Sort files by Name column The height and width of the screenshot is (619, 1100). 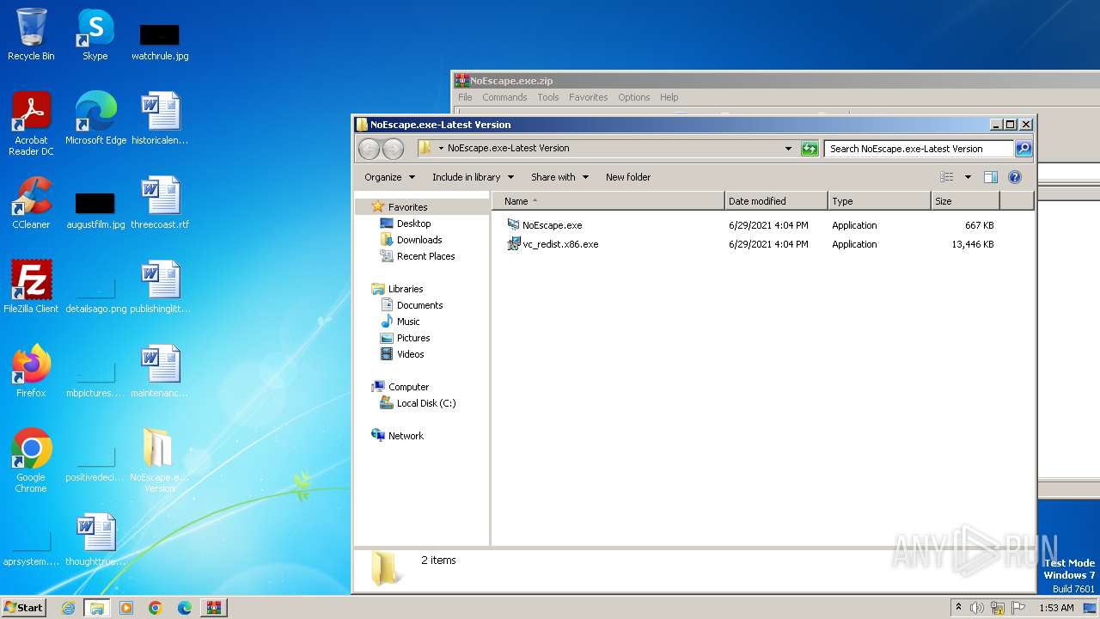coord(608,201)
